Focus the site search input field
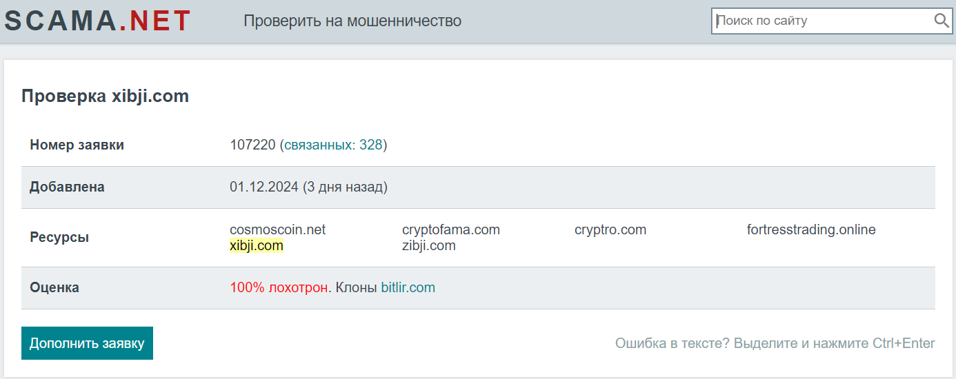956x379 pixels. point(821,21)
